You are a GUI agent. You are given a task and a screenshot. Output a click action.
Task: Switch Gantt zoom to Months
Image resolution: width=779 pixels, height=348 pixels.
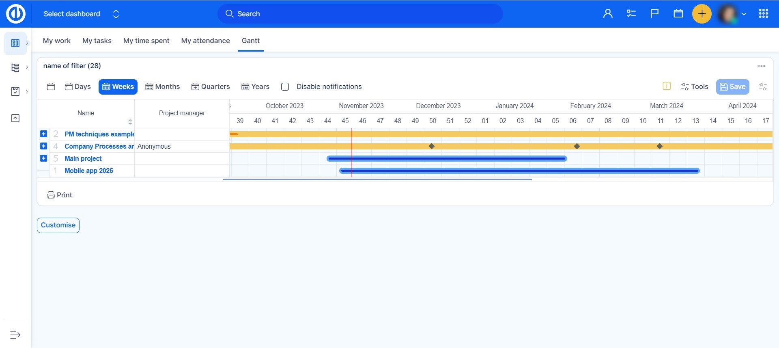[163, 86]
